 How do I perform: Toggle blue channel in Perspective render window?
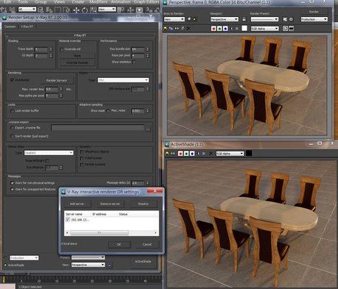pyautogui.click(x=225, y=29)
